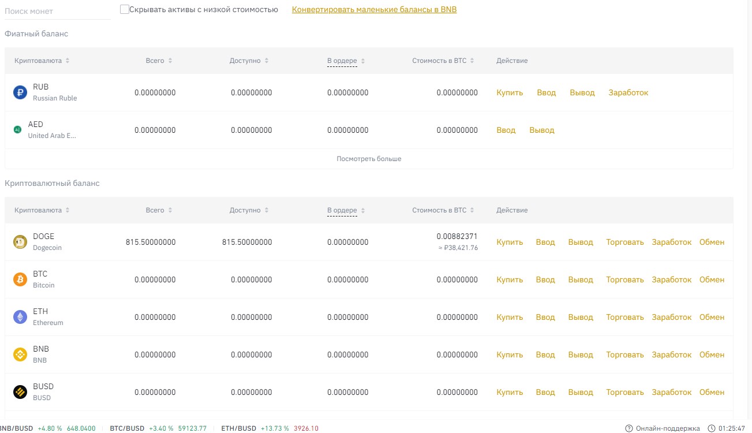
Task: Click Ввод in the BTC row
Action: (x=545, y=279)
